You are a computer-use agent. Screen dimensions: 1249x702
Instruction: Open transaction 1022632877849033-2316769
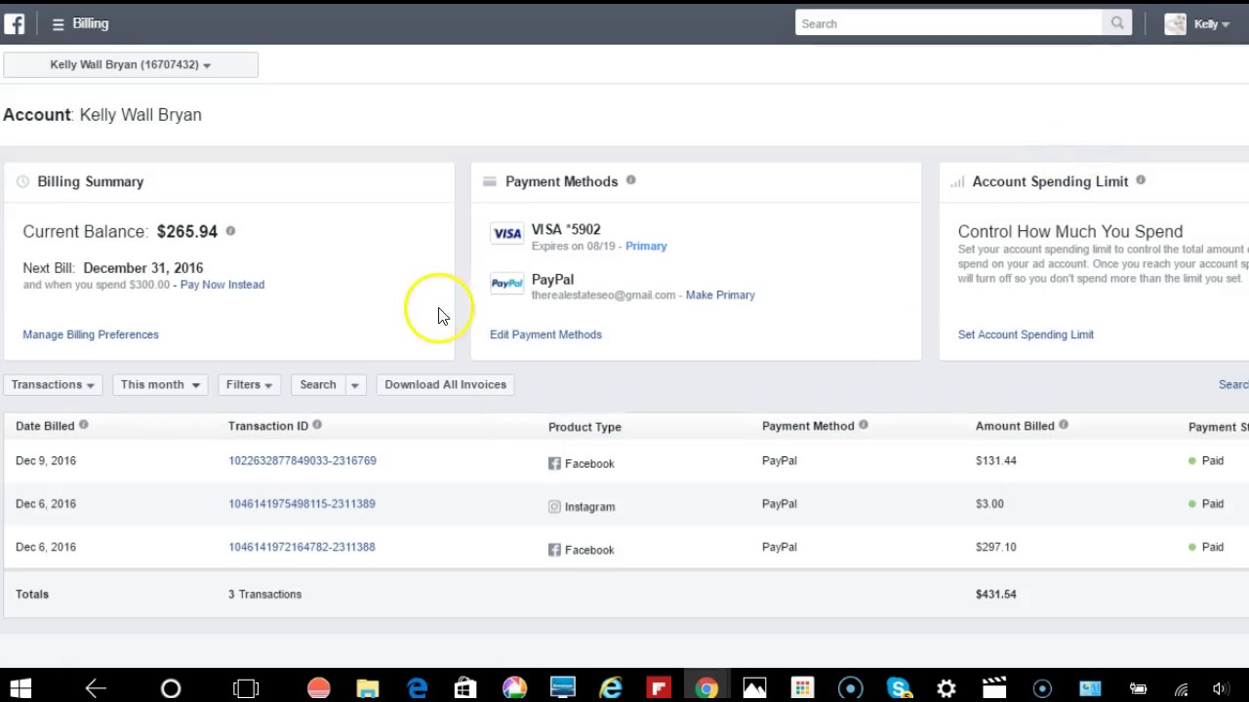pyautogui.click(x=302, y=460)
